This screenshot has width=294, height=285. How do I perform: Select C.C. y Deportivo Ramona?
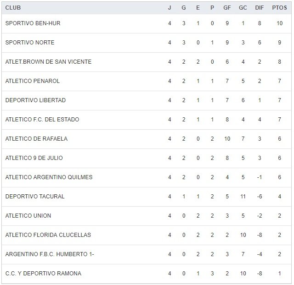point(43,274)
